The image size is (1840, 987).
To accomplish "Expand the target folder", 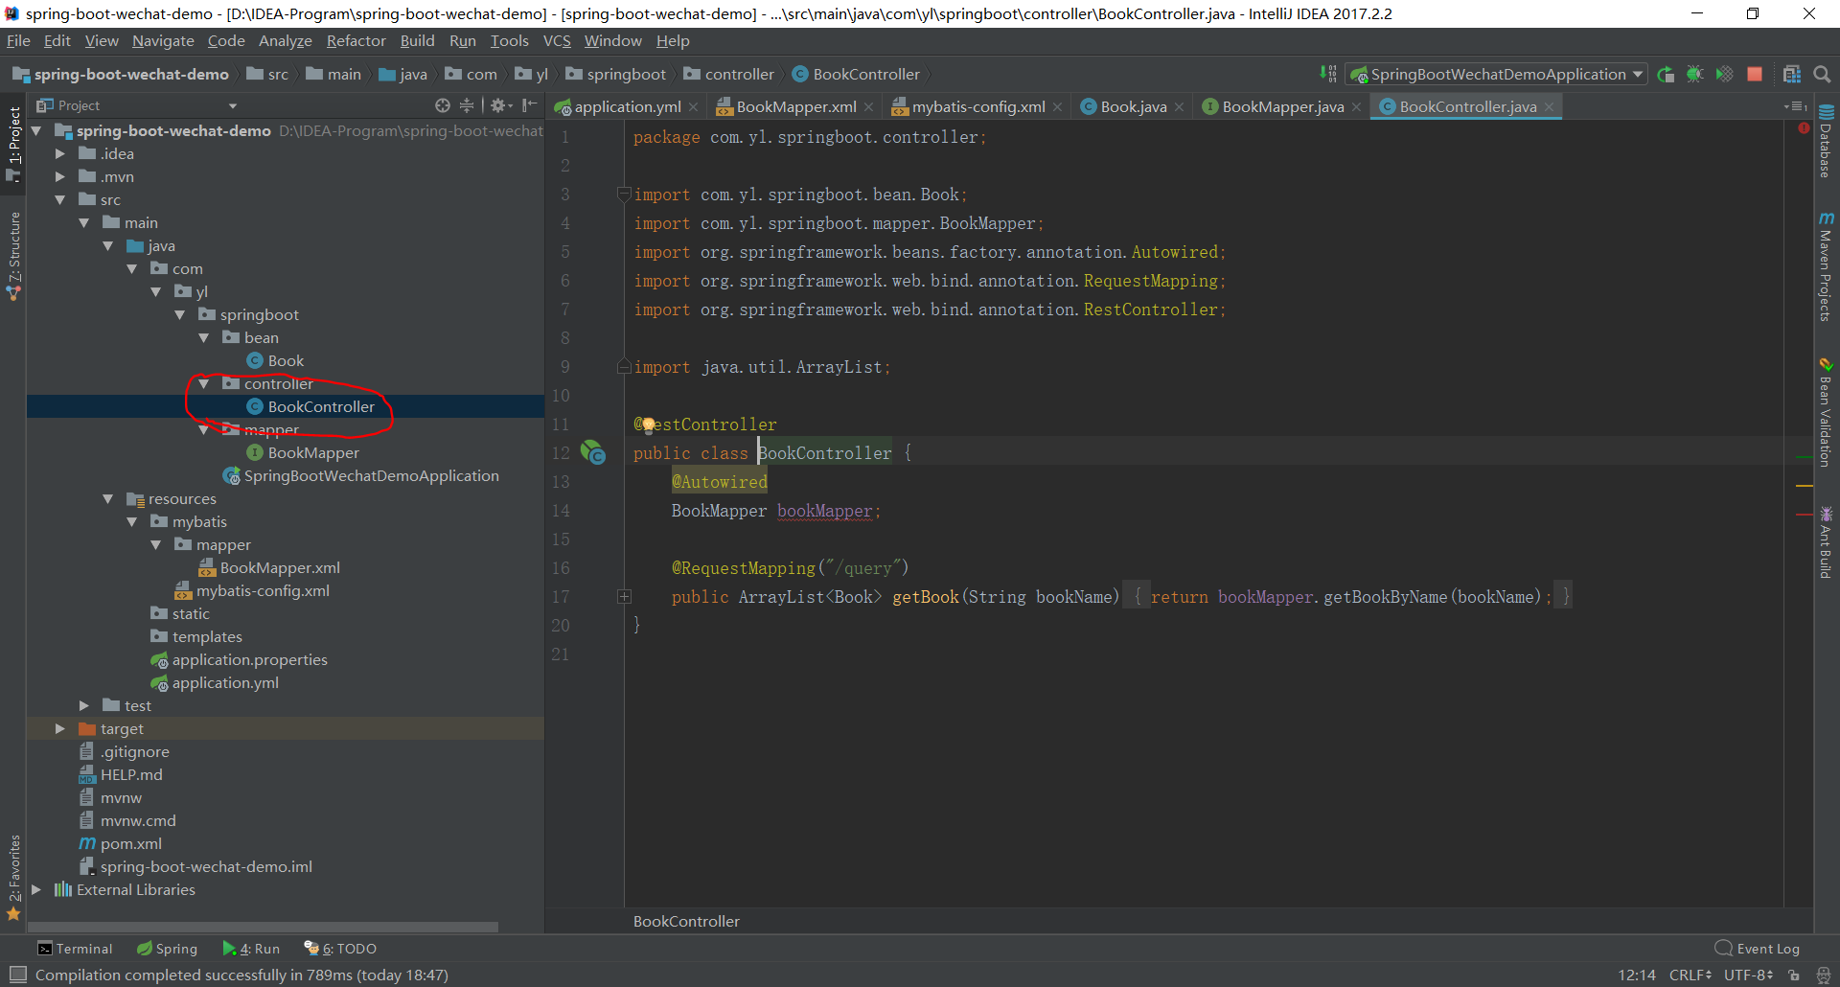I will click(x=59, y=728).
